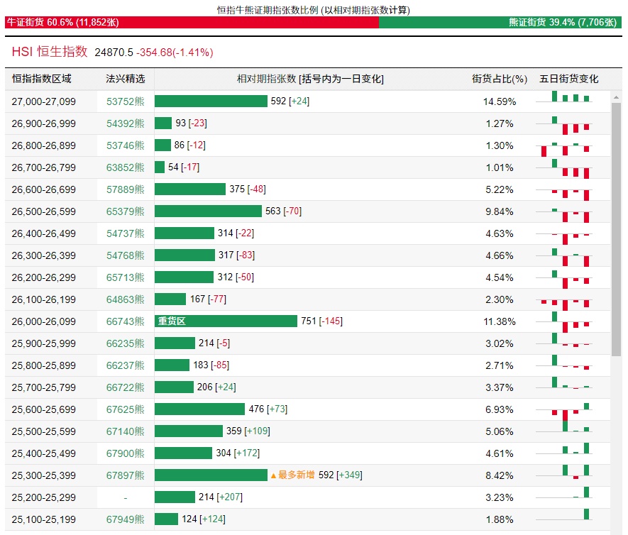Click the percentage 11.38%

click(x=500, y=321)
